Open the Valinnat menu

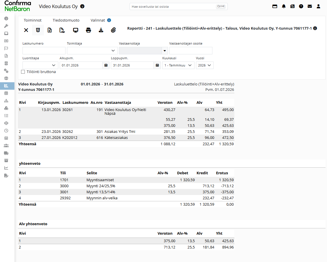(98, 20)
